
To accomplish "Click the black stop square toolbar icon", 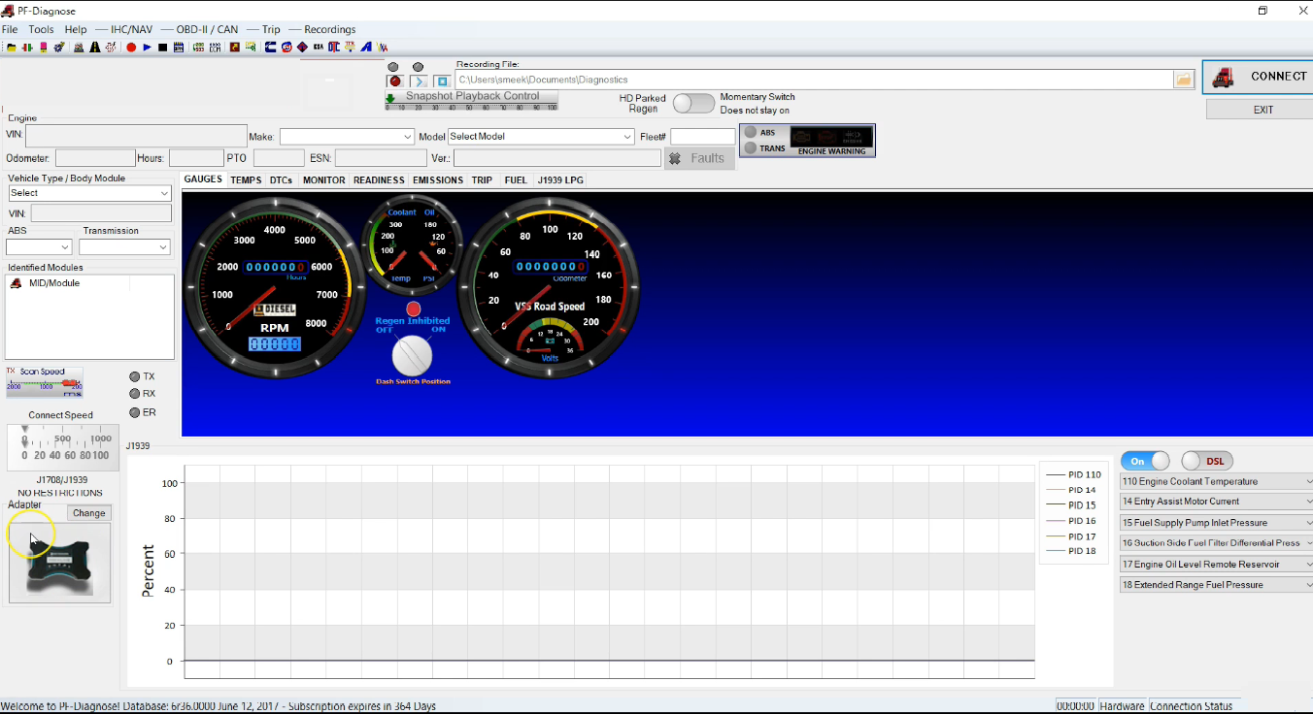I will 162,47.
